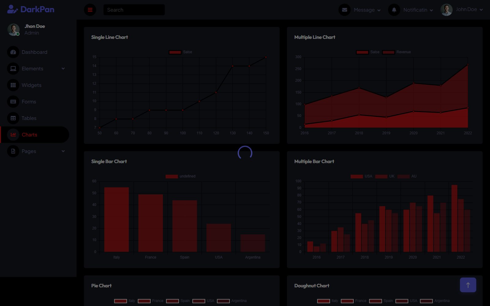Screen dimensions: 490x306
Task: Click the Elements laptop icon
Action: pos(13,69)
